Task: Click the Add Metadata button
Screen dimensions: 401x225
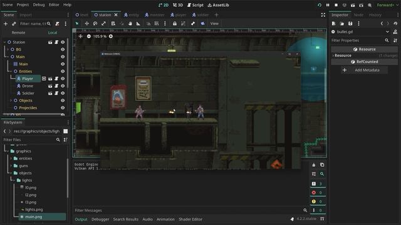Action: click(364, 70)
